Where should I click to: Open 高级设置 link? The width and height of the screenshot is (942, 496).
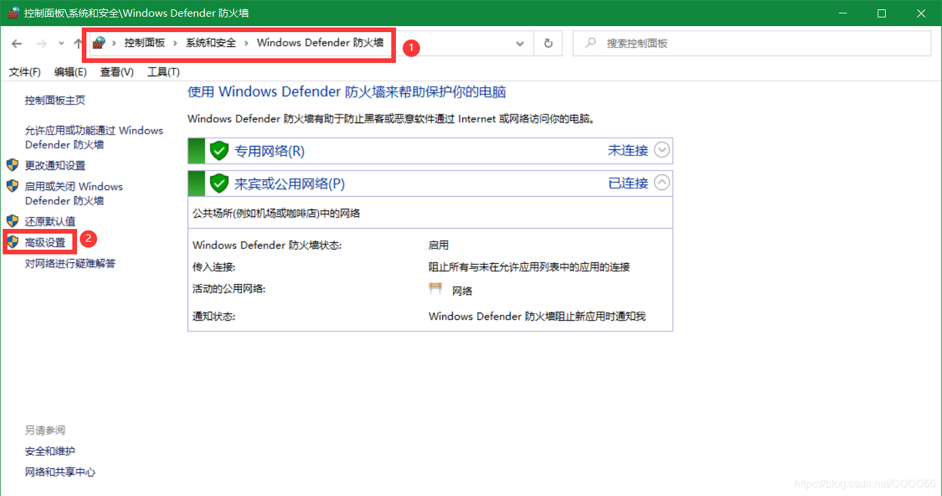tap(45, 242)
